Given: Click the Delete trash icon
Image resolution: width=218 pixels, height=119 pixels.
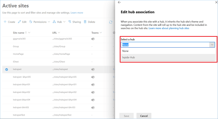Looking at the screenshot, I should coord(85,22).
